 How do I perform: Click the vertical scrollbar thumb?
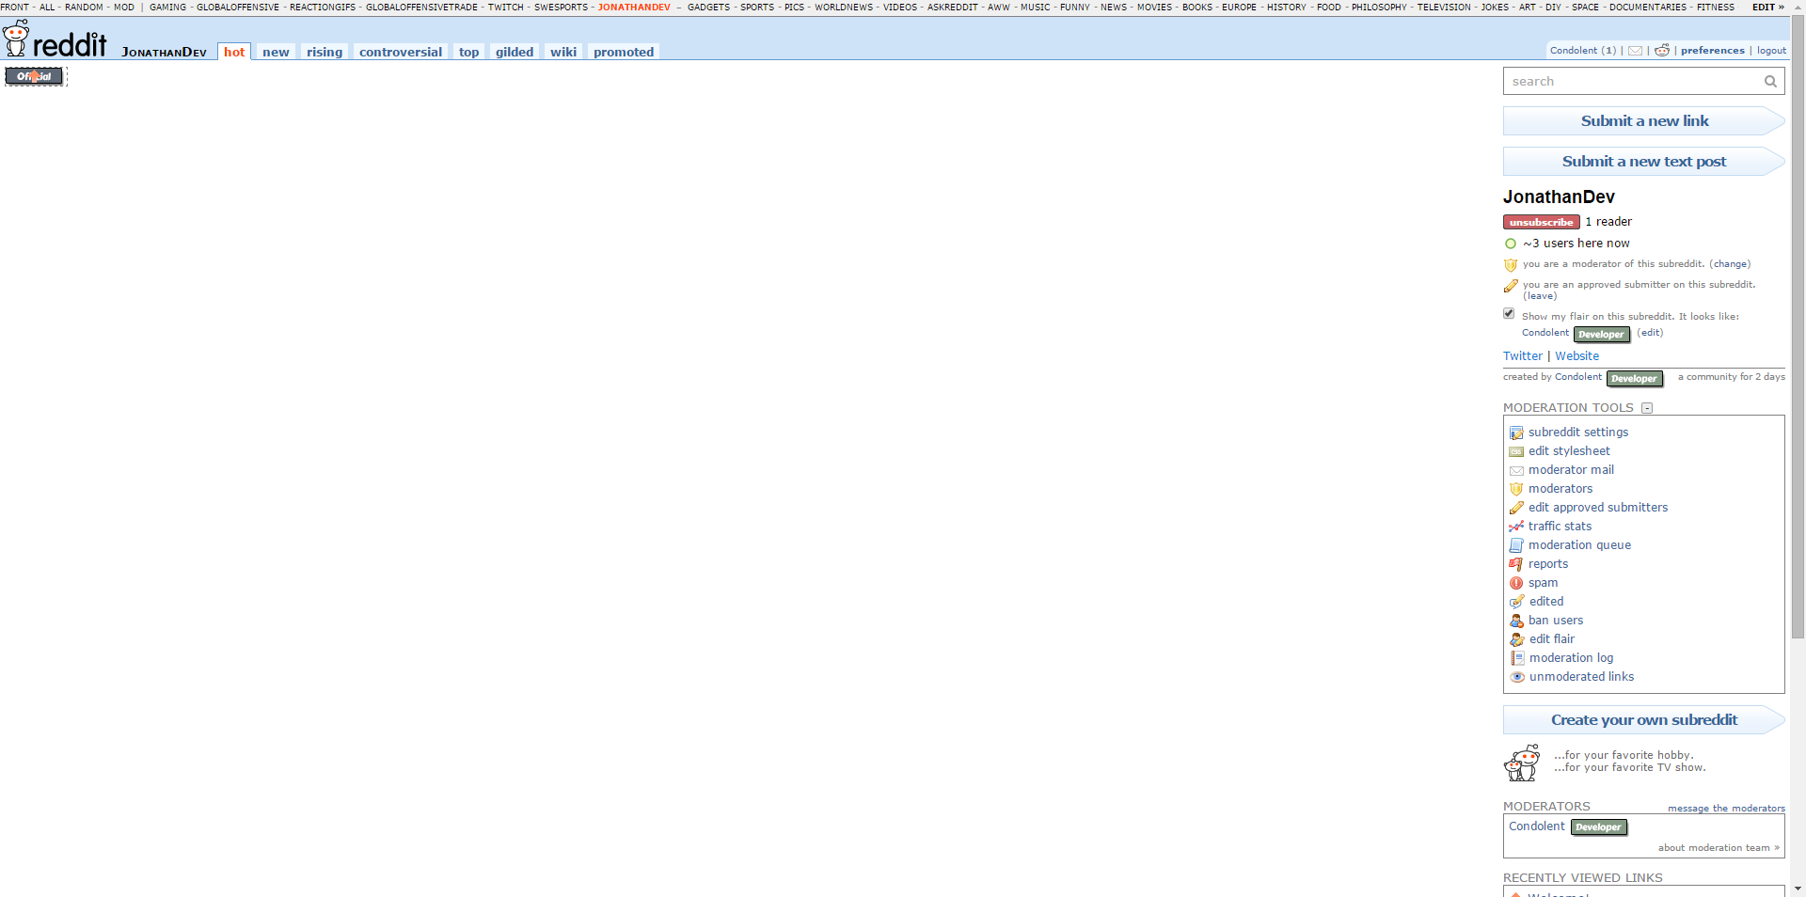1798,329
